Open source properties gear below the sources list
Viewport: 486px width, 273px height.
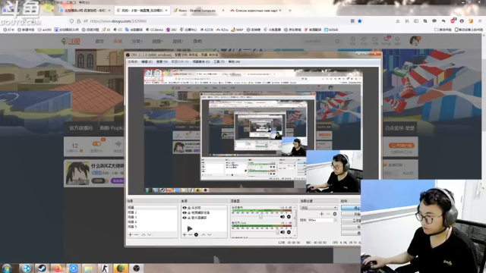coord(196,235)
